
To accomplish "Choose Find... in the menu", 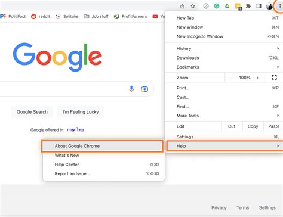I will coord(224,107).
